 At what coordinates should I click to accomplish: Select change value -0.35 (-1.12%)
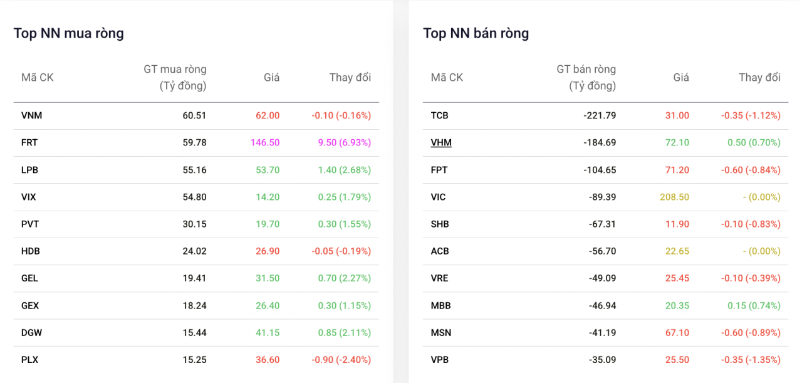click(751, 115)
